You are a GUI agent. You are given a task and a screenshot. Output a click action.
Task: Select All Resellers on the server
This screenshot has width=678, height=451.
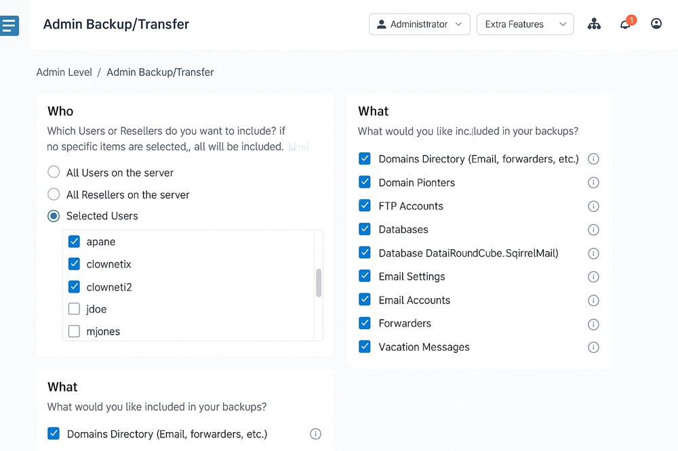[x=54, y=194]
